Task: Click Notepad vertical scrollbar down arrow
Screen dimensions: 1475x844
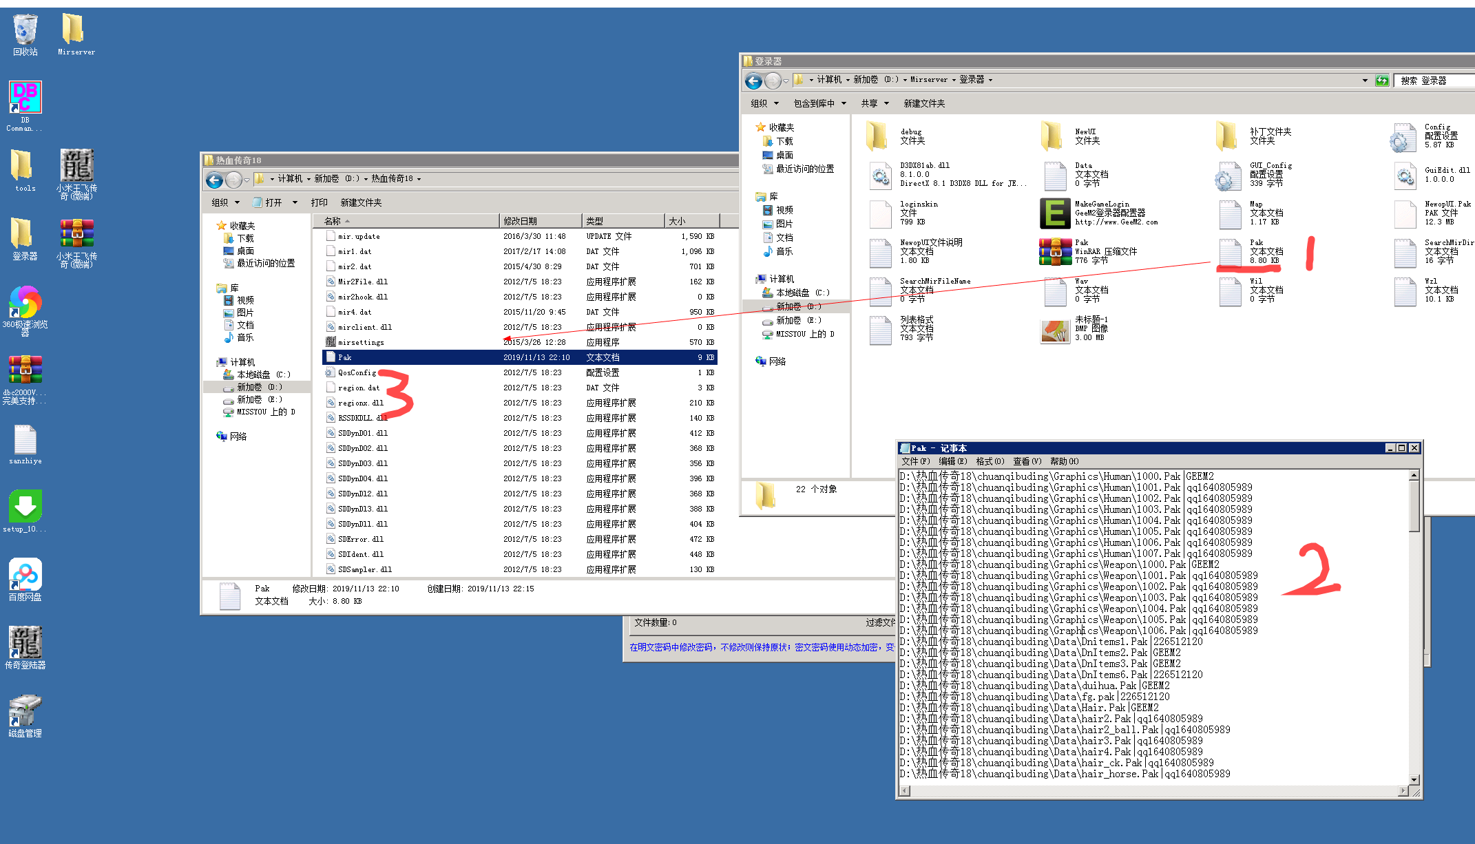Action: point(1414,780)
